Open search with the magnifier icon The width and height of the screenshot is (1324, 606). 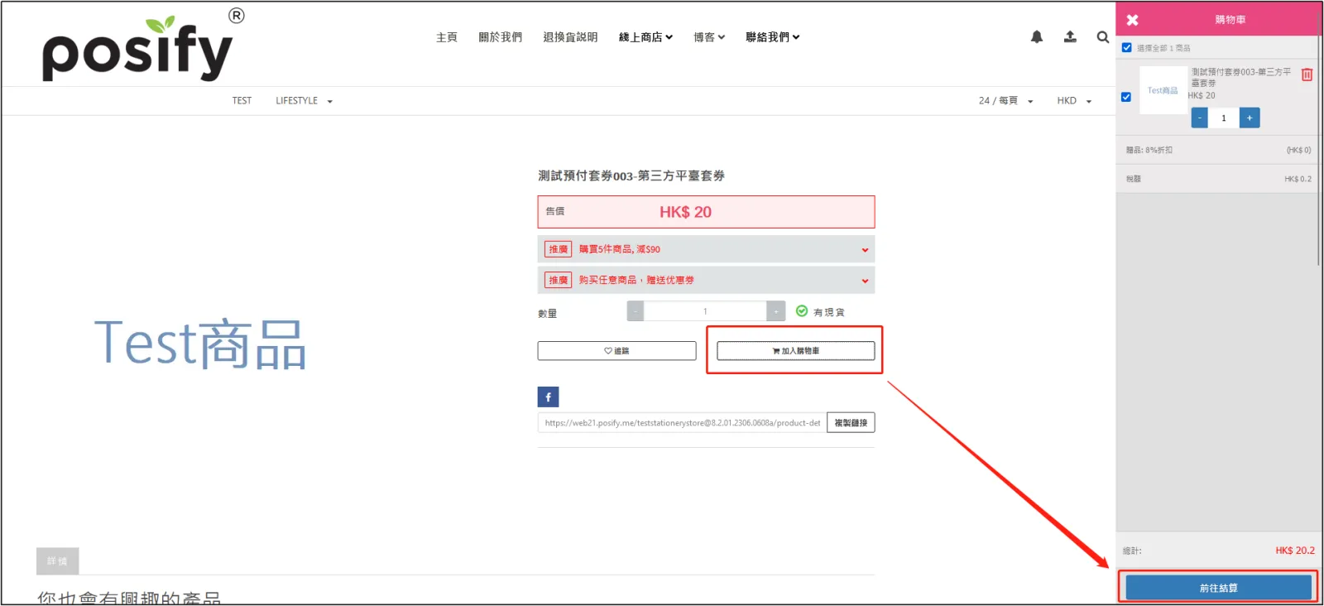1102,37
